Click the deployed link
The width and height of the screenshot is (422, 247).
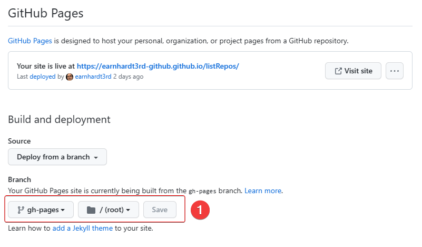(43, 77)
